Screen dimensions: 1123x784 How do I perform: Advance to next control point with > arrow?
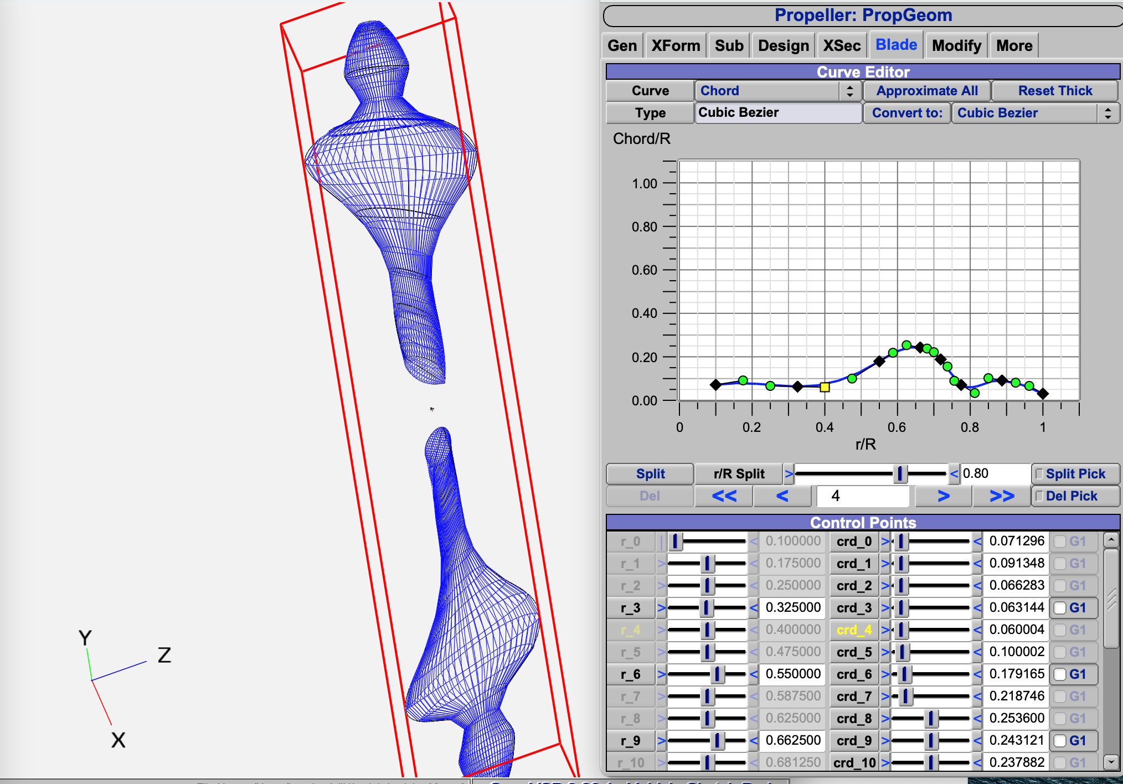[944, 496]
